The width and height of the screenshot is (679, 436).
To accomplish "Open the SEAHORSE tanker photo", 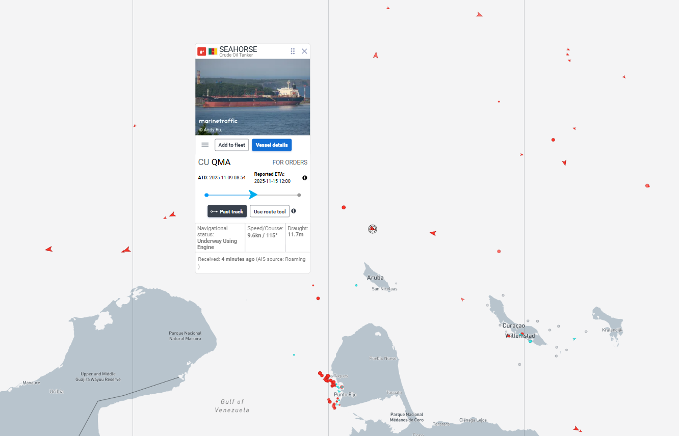I will (x=252, y=97).
